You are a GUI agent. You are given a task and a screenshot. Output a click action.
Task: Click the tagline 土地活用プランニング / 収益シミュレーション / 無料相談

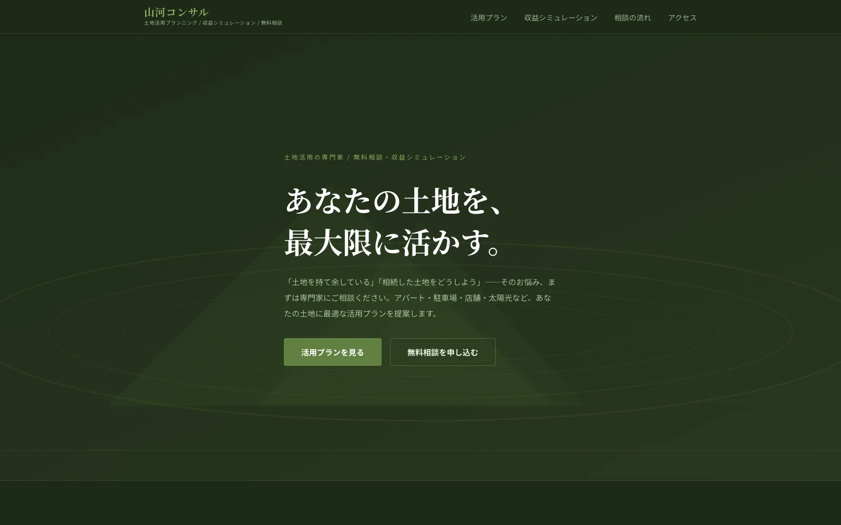point(213,23)
